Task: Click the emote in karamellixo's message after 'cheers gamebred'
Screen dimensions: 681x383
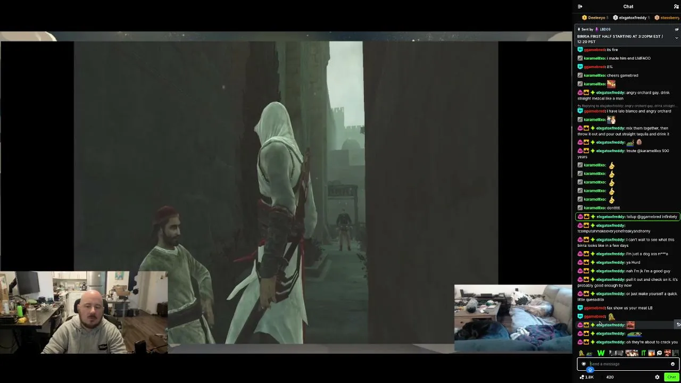Action: coord(611,84)
